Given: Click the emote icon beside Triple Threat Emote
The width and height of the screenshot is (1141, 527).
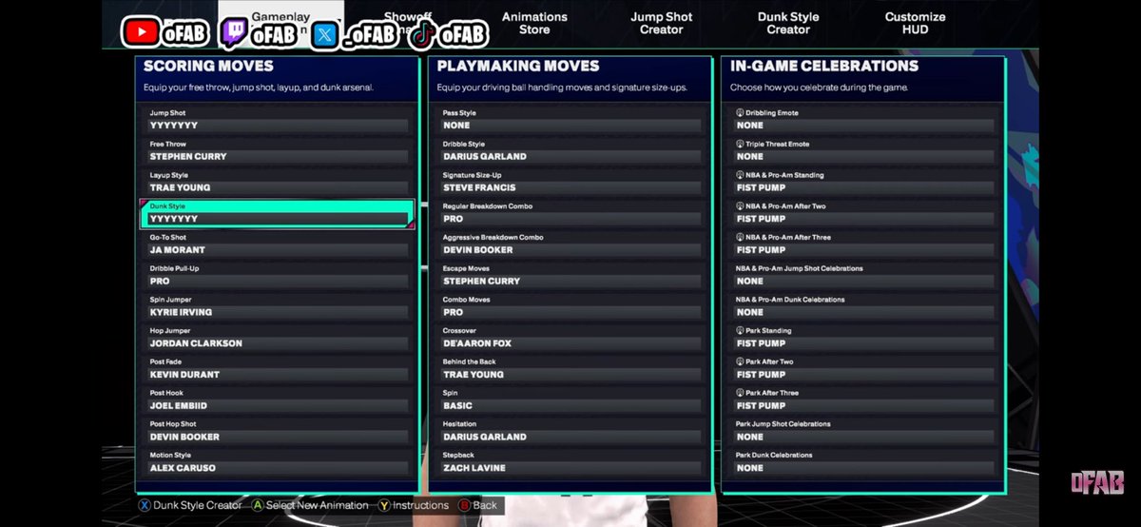Looking at the screenshot, I should tap(741, 145).
